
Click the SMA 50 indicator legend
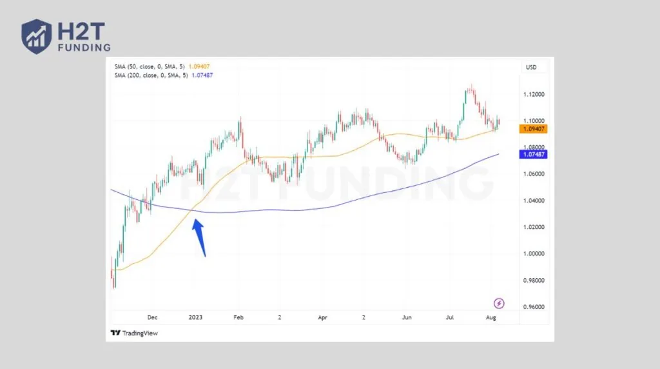pyautogui.click(x=162, y=66)
